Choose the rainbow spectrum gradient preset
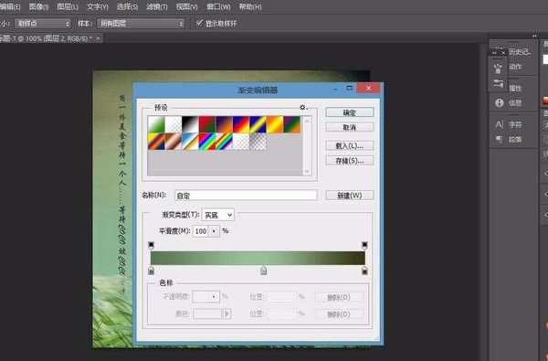Image resolution: width=548 pixels, height=361 pixels. tap(207, 142)
